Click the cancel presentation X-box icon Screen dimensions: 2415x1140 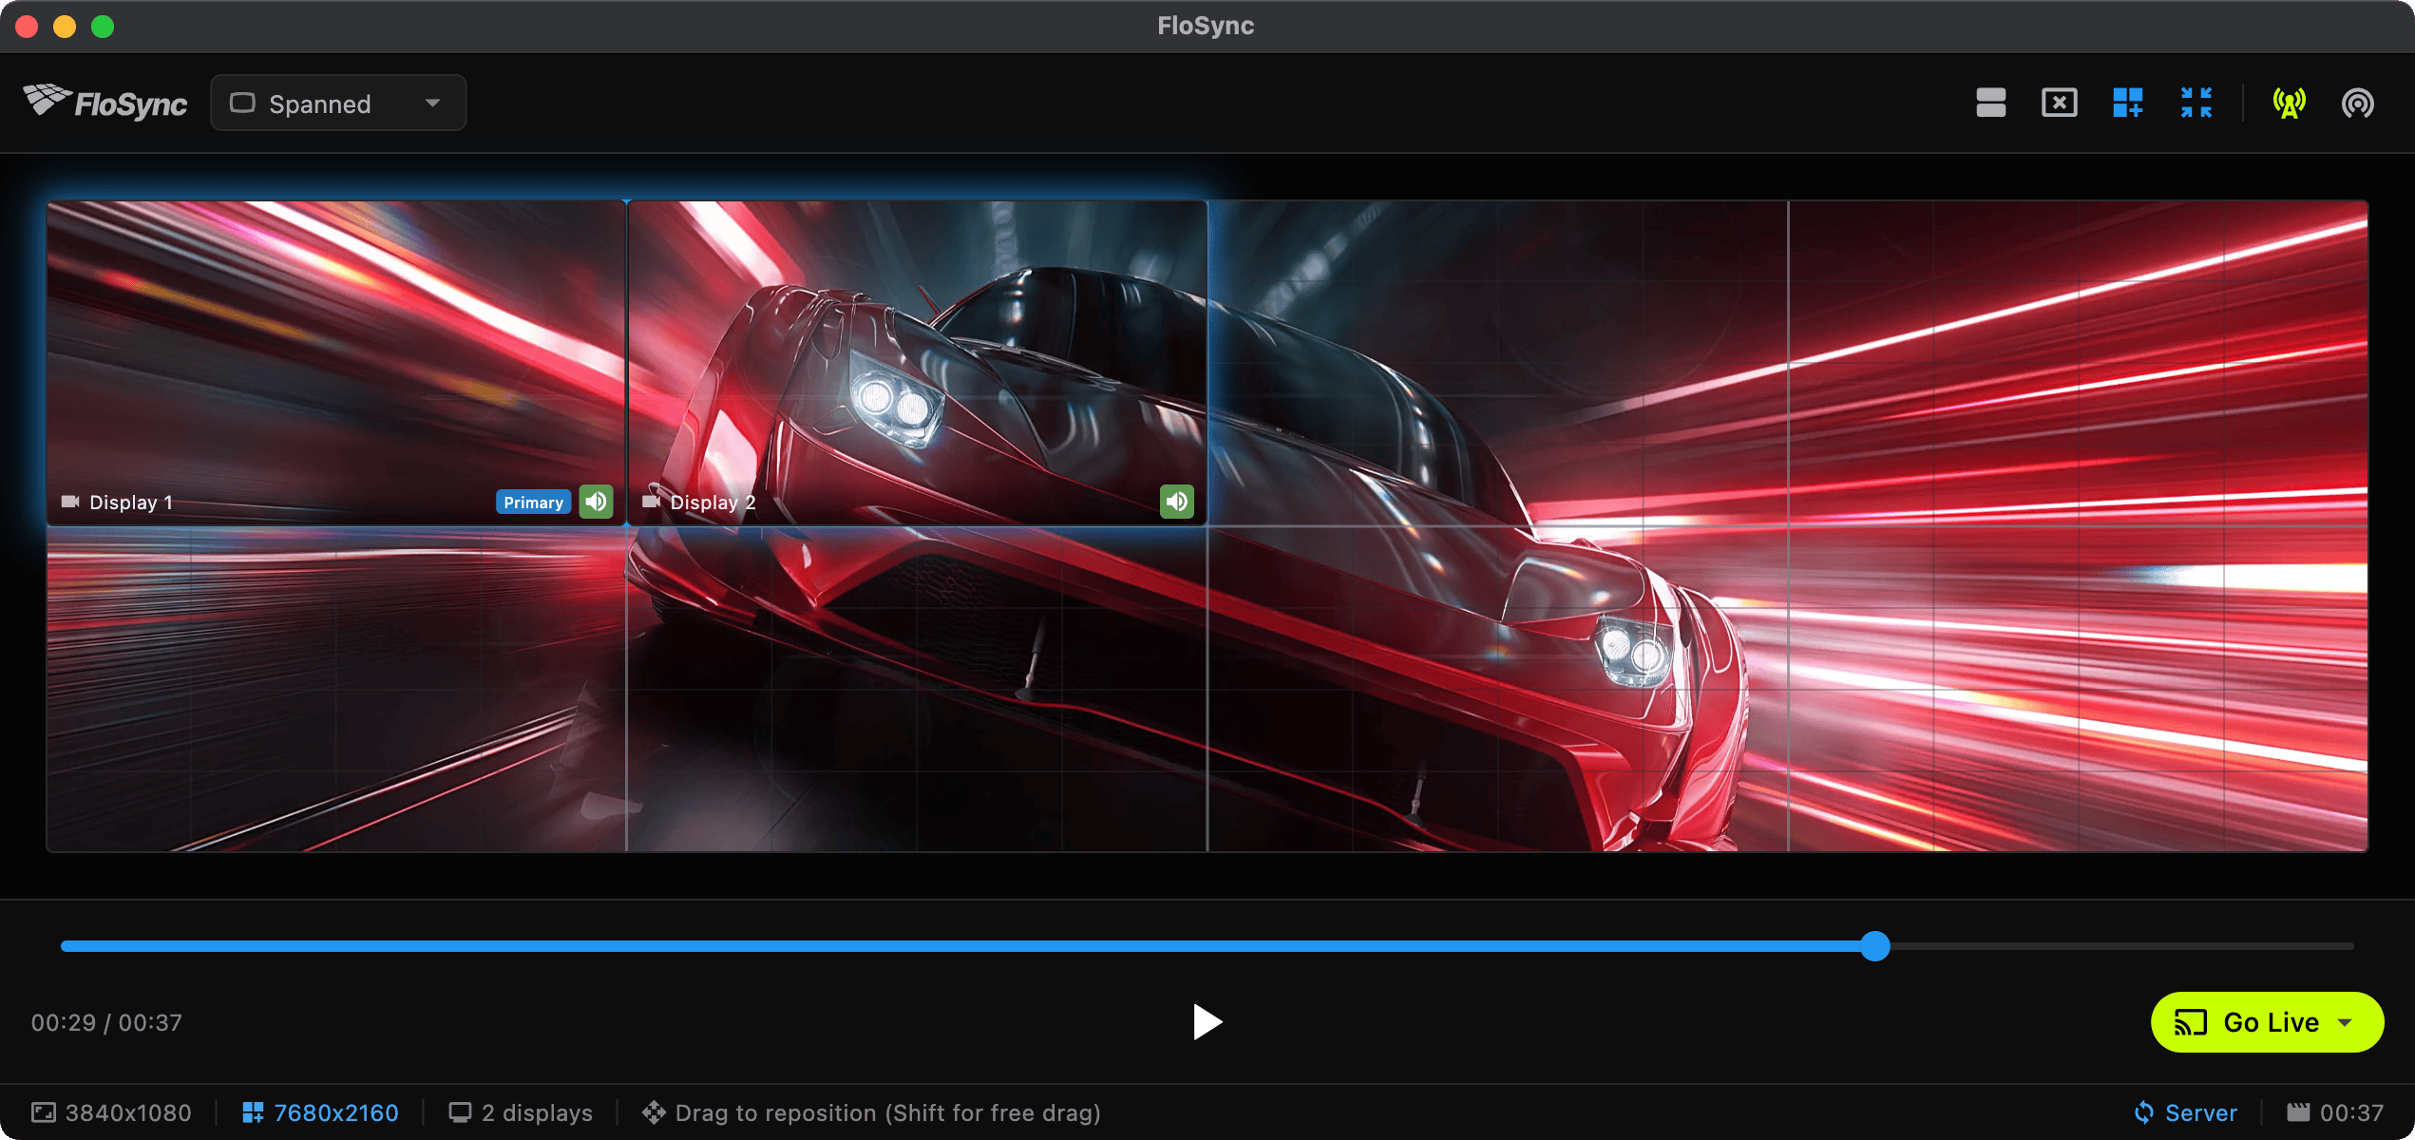(x=2059, y=103)
